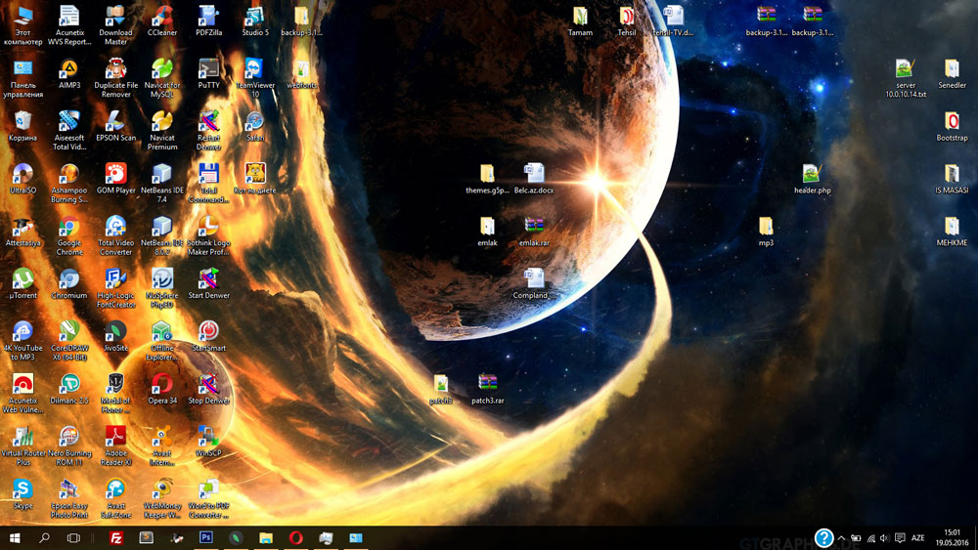
Task: Select Total Video Converter icon
Action: (115, 235)
